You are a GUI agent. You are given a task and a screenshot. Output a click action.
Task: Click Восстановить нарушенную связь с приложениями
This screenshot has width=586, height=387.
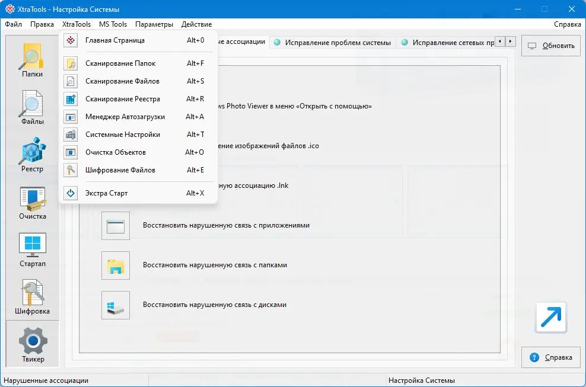226,225
